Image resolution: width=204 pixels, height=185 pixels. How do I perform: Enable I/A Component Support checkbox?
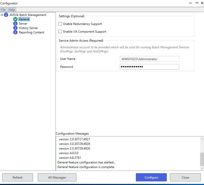[60, 31]
